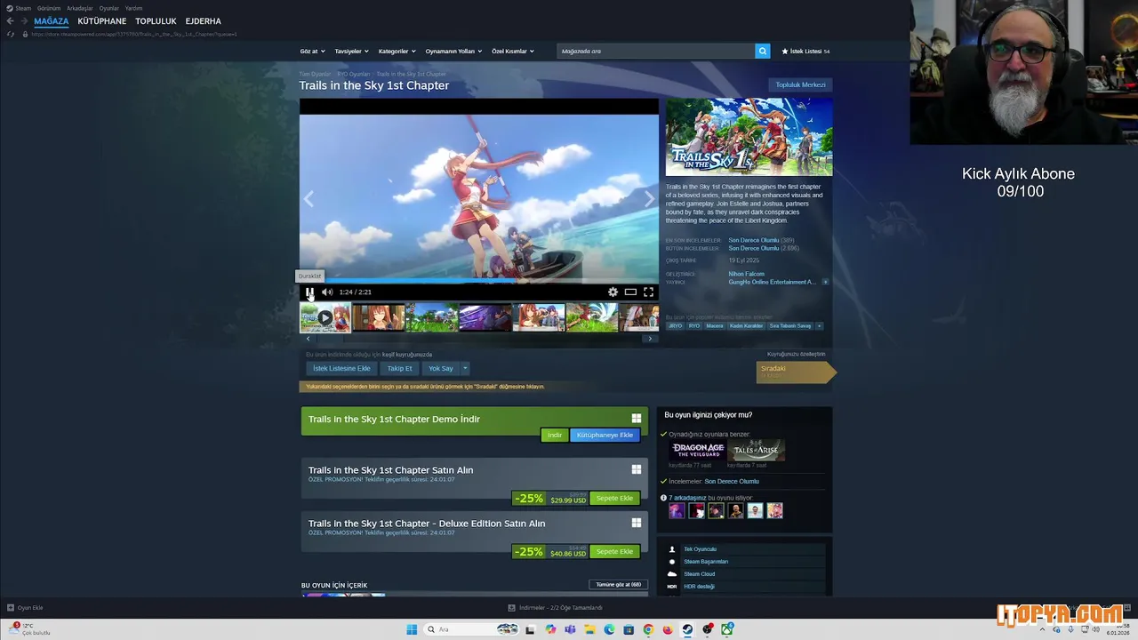This screenshot has width=1138, height=640.
Task: Click the Topluluk Merkezi button
Action: tap(800, 85)
